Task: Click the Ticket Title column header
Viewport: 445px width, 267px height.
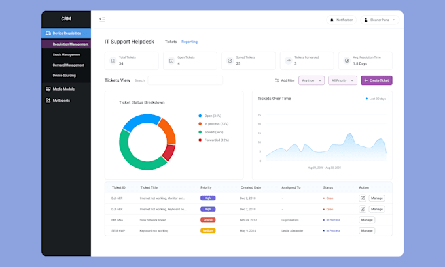Action: coord(149,187)
